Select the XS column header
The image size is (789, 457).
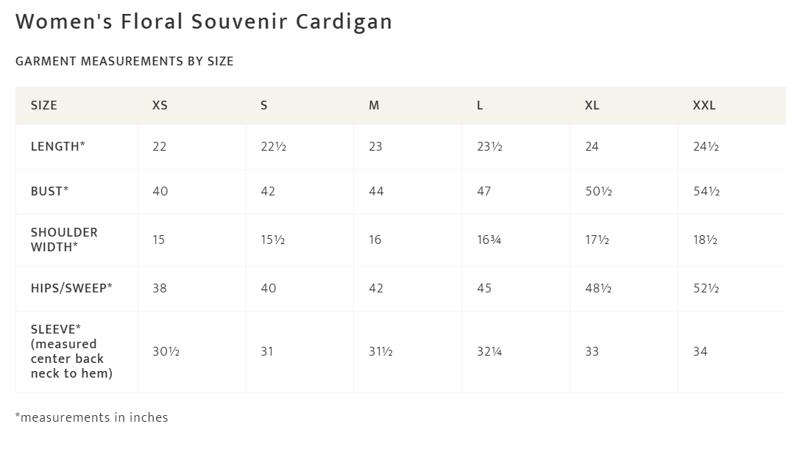(x=160, y=106)
